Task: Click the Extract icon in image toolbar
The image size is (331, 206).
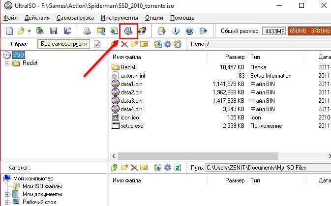Action: [158, 44]
